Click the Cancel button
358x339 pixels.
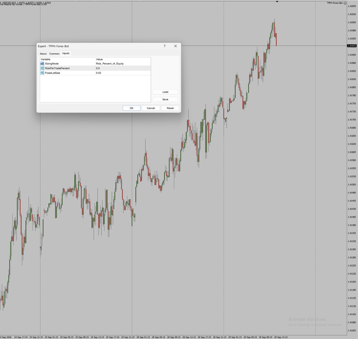click(x=151, y=108)
